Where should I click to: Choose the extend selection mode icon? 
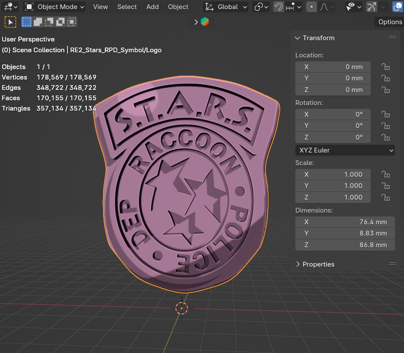tap(38, 22)
